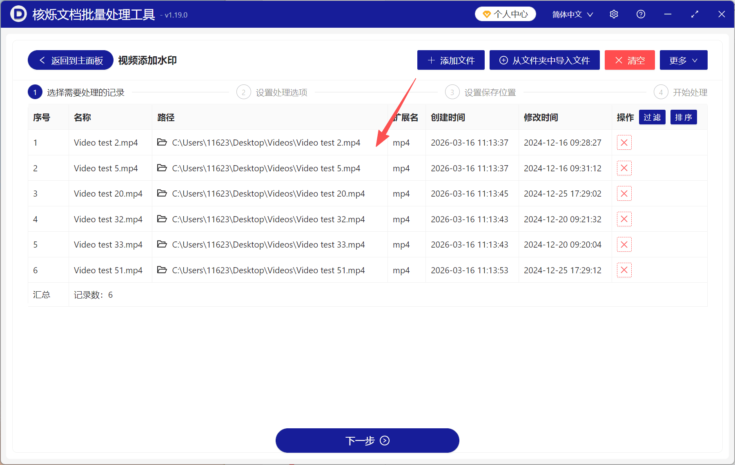
Task: Delete Video test 5.mp4 using its red X
Action: pyautogui.click(x=624, y=168)
